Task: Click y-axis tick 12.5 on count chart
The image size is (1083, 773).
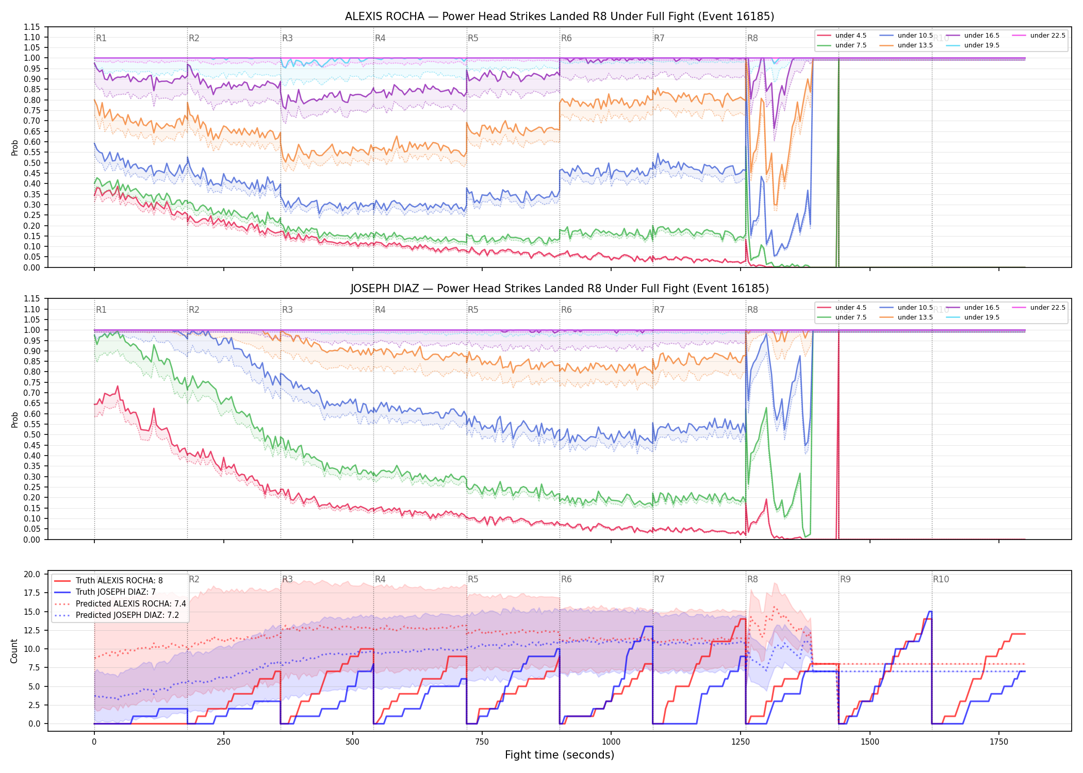Action: [x=32, y=630]
